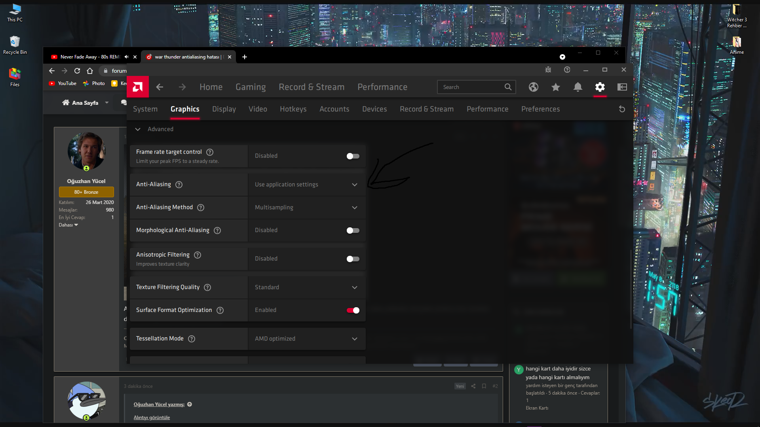Open browser tab search dropdown
760x427 pixels.
coord(562,57)
